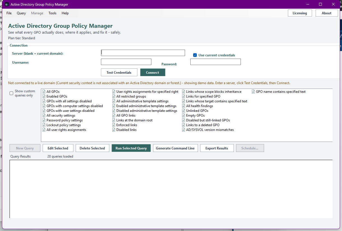Open the Tools menu
The image size is (342, 231).
[52, 13]
